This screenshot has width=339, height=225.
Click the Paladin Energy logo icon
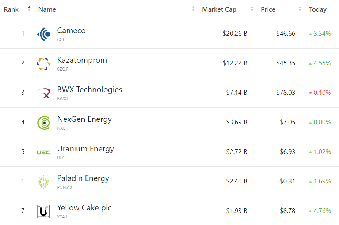43,182
